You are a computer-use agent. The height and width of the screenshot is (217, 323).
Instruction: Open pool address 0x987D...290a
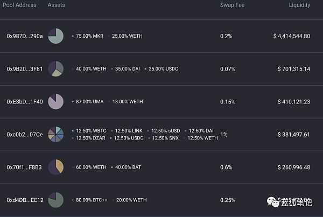coord(24,36)
